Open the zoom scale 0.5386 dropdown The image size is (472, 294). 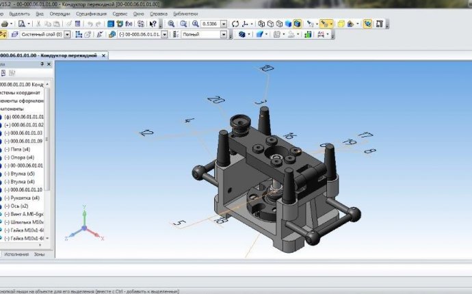[x=224, y=24]
